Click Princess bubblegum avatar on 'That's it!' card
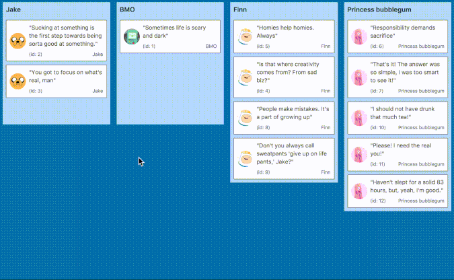454x280 pixels. pos(359,77)
